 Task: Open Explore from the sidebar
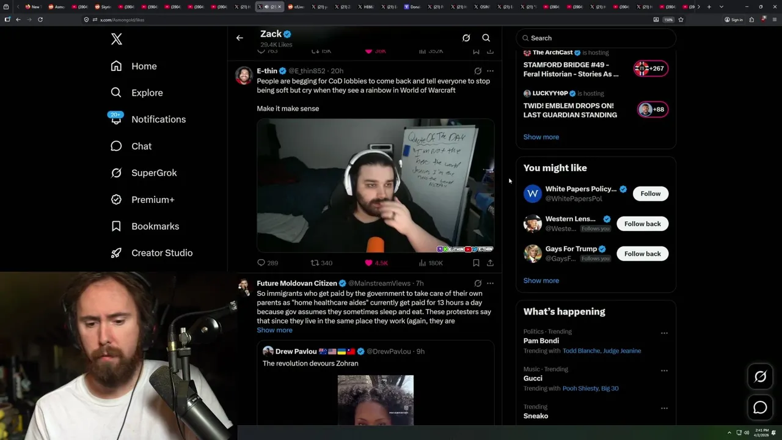[x=137, y=93]
